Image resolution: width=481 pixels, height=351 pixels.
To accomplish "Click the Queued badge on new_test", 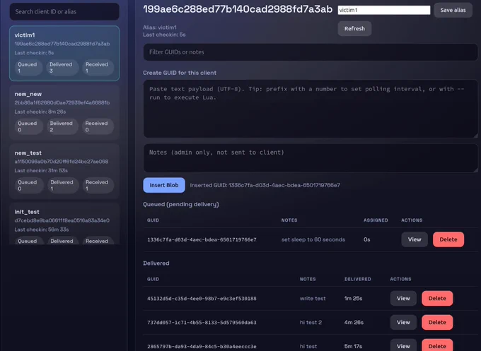I will (x=29, y=185).
